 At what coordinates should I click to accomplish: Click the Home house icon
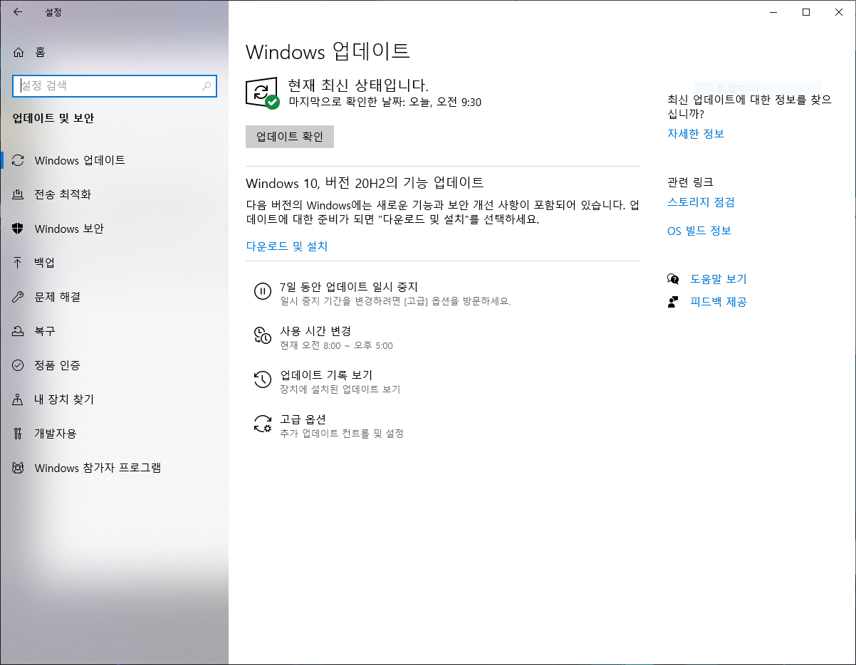click(x=19, y=52)
